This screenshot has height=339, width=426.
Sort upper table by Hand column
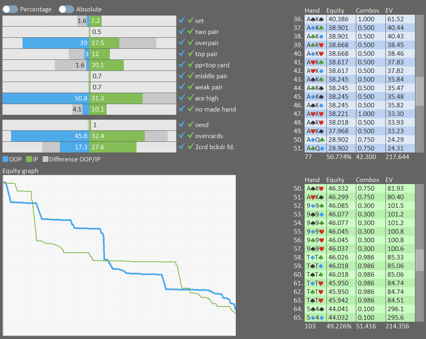pos(312,10)
